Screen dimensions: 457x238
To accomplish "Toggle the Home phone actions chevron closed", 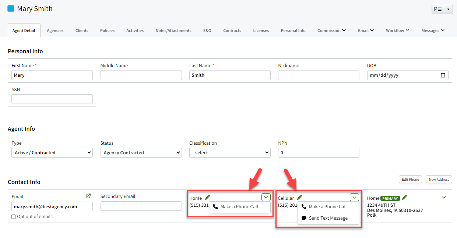I will pyautogui.click(x=266, y=197).
